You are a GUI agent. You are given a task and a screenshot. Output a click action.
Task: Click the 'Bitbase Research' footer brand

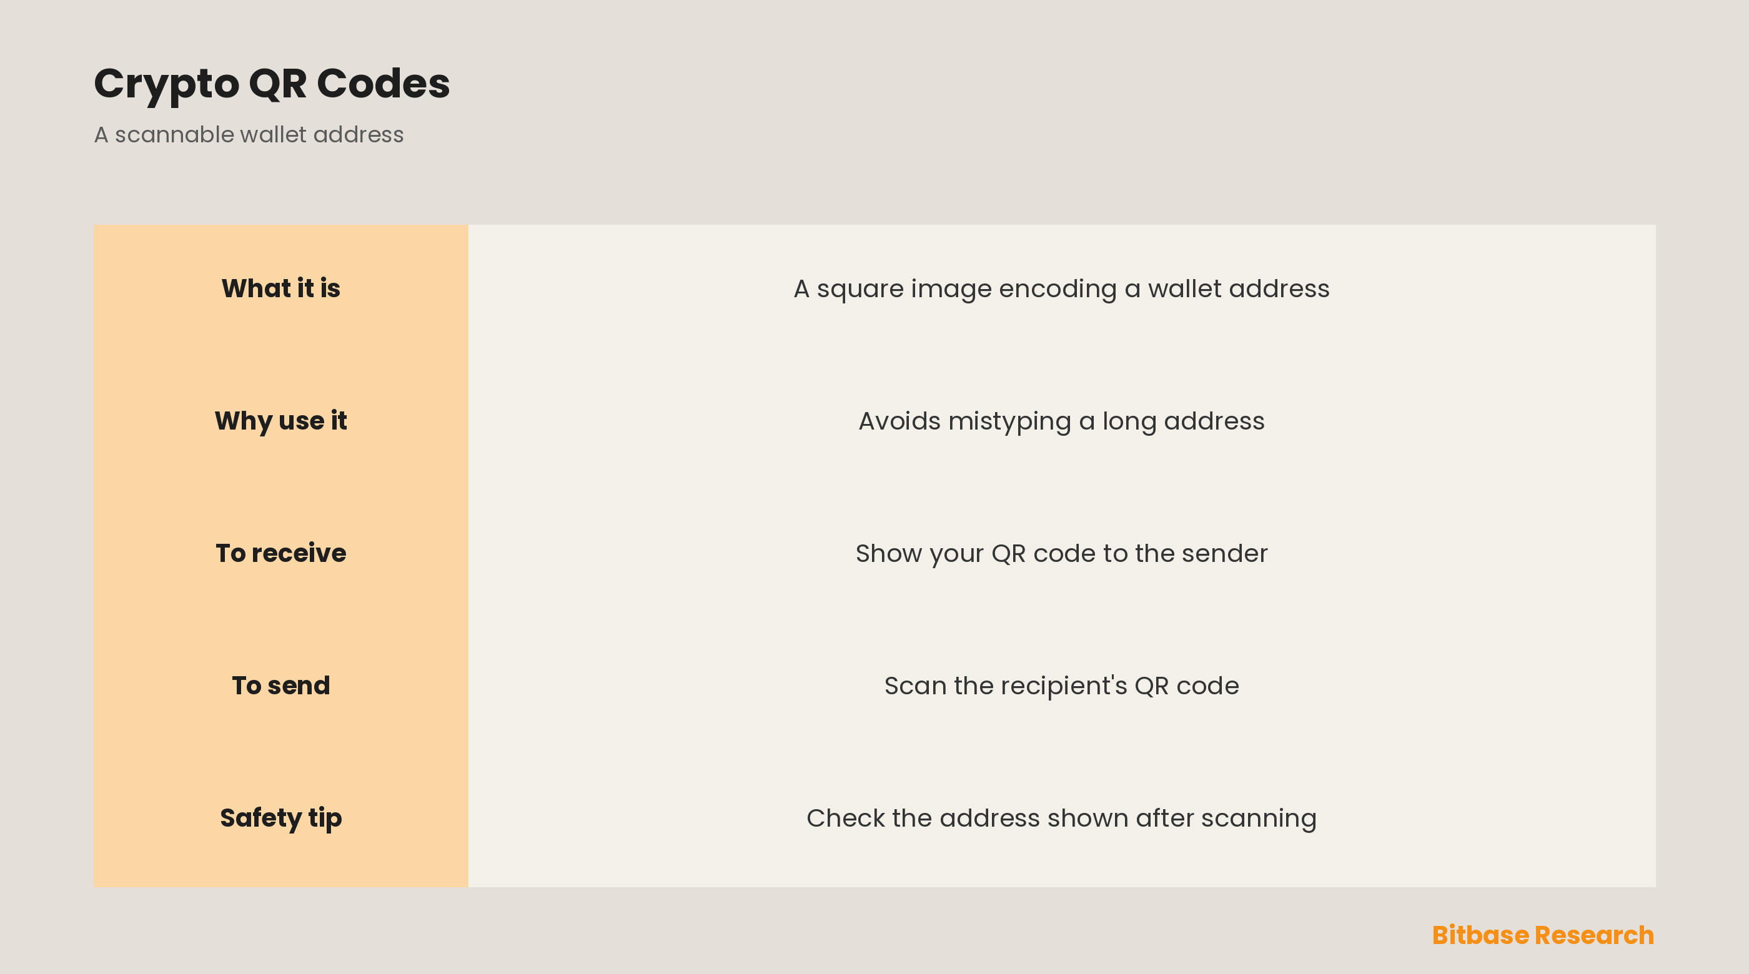1543,935
